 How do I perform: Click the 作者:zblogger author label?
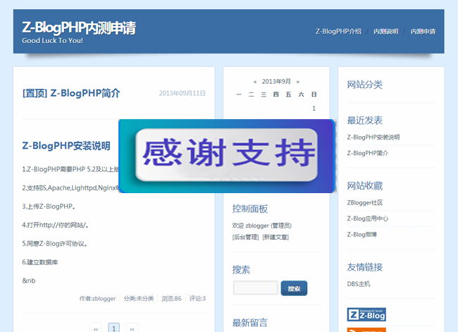coord(97,298)
